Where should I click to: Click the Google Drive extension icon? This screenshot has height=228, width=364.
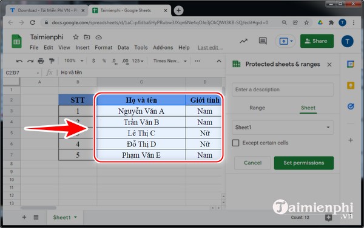pyautogui.click(x=320, y=22)
